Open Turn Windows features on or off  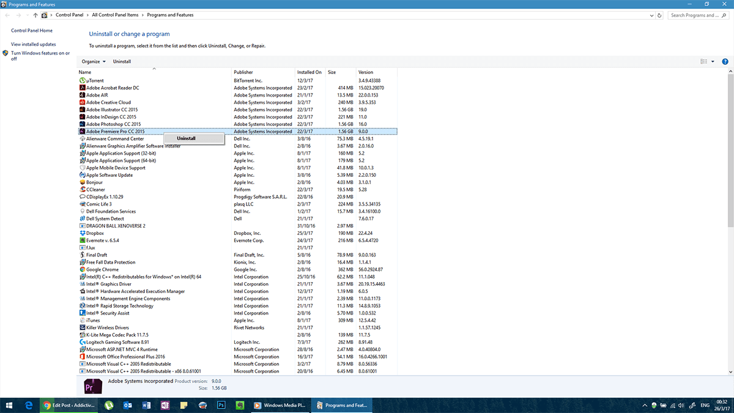point(40,56)
